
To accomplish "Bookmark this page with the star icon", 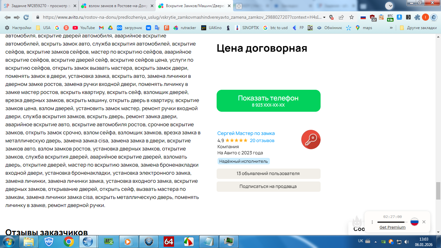I will [352, 17].
